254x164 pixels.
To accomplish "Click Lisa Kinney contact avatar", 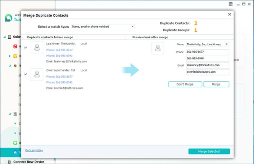I will pyautogui.click(x=37, y=48).
